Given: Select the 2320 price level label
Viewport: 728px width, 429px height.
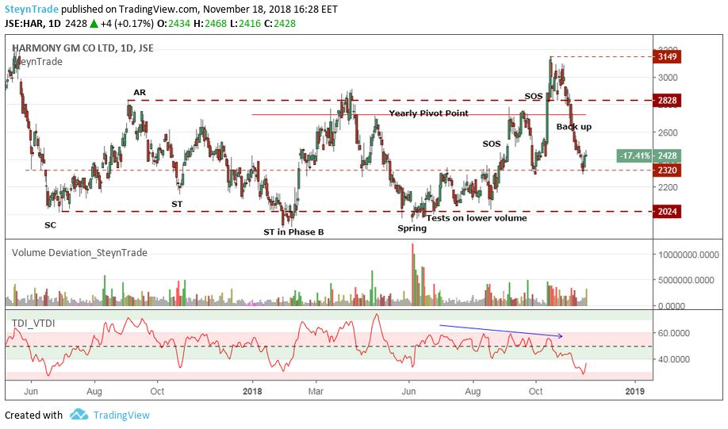Looking at the screenshot, I should [667, 170].
